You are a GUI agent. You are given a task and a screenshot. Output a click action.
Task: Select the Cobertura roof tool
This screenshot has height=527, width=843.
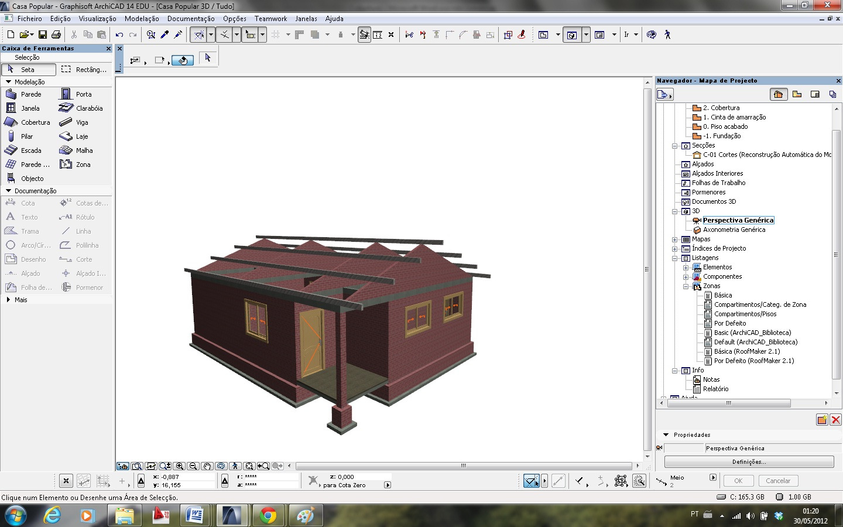click(28, 122)
